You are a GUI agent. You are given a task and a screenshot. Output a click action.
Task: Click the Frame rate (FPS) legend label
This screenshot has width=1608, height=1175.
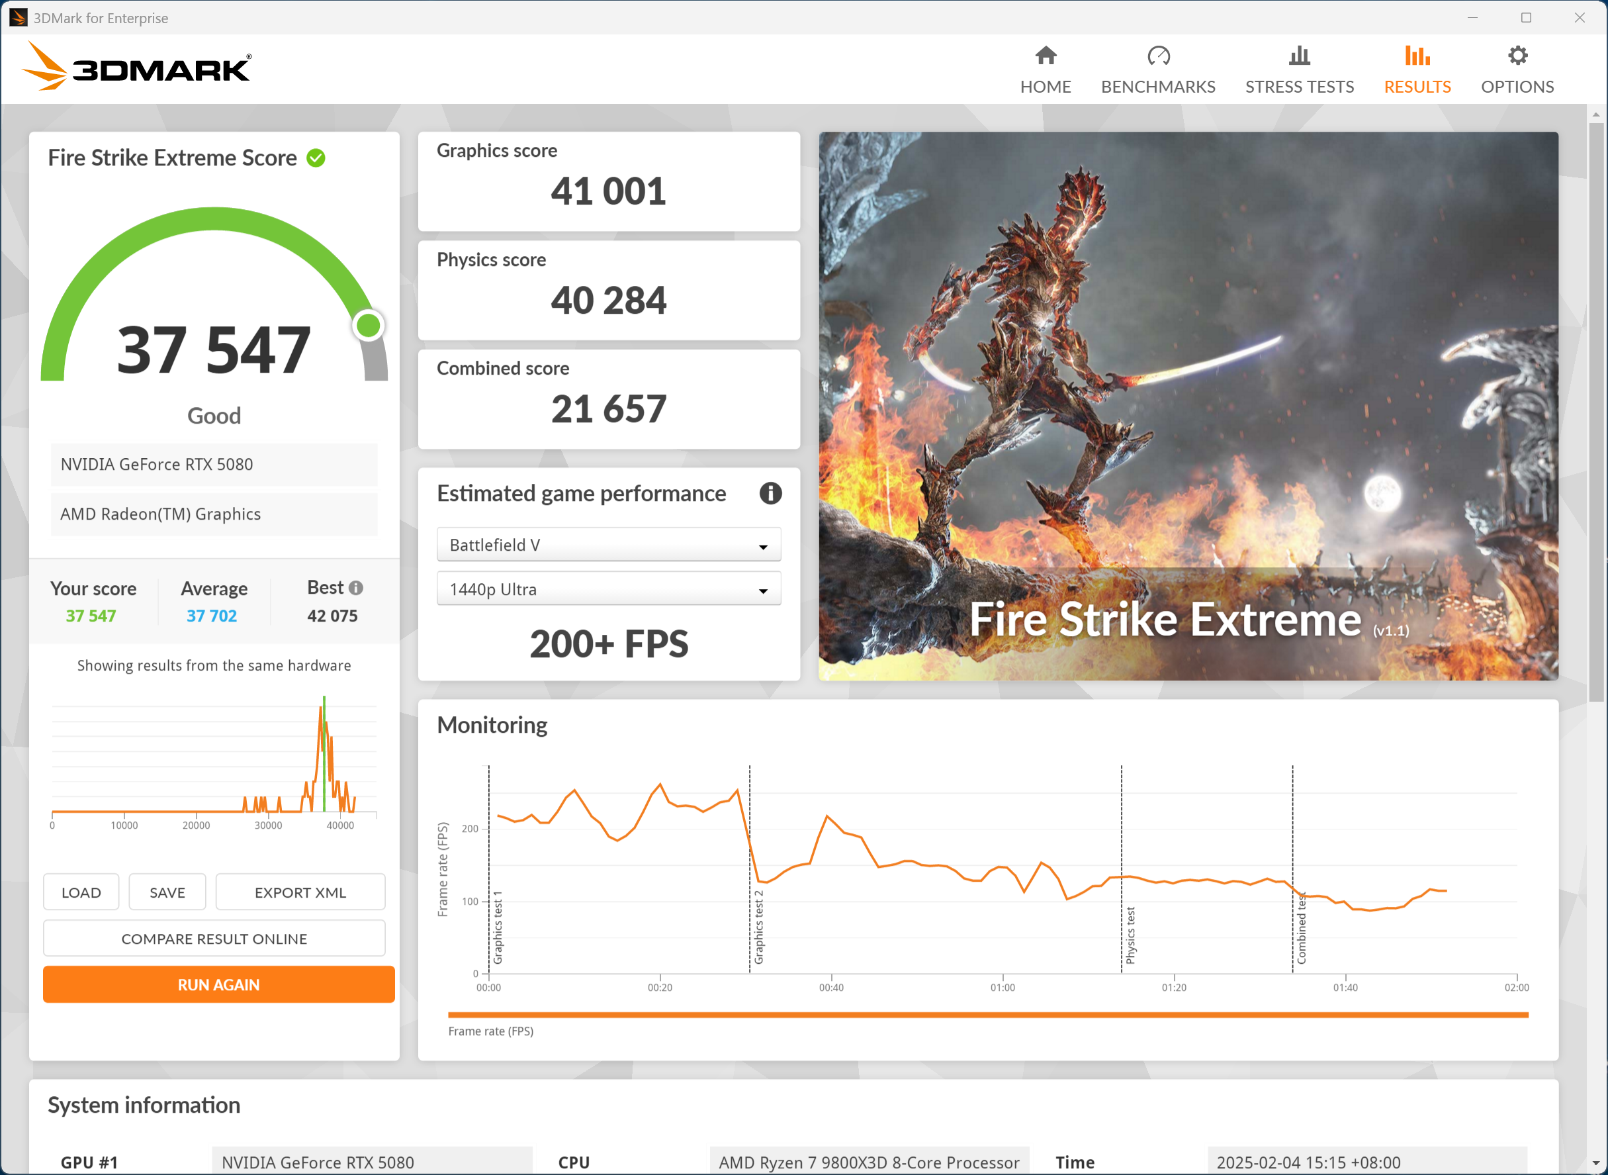[x=490, y=1031]
